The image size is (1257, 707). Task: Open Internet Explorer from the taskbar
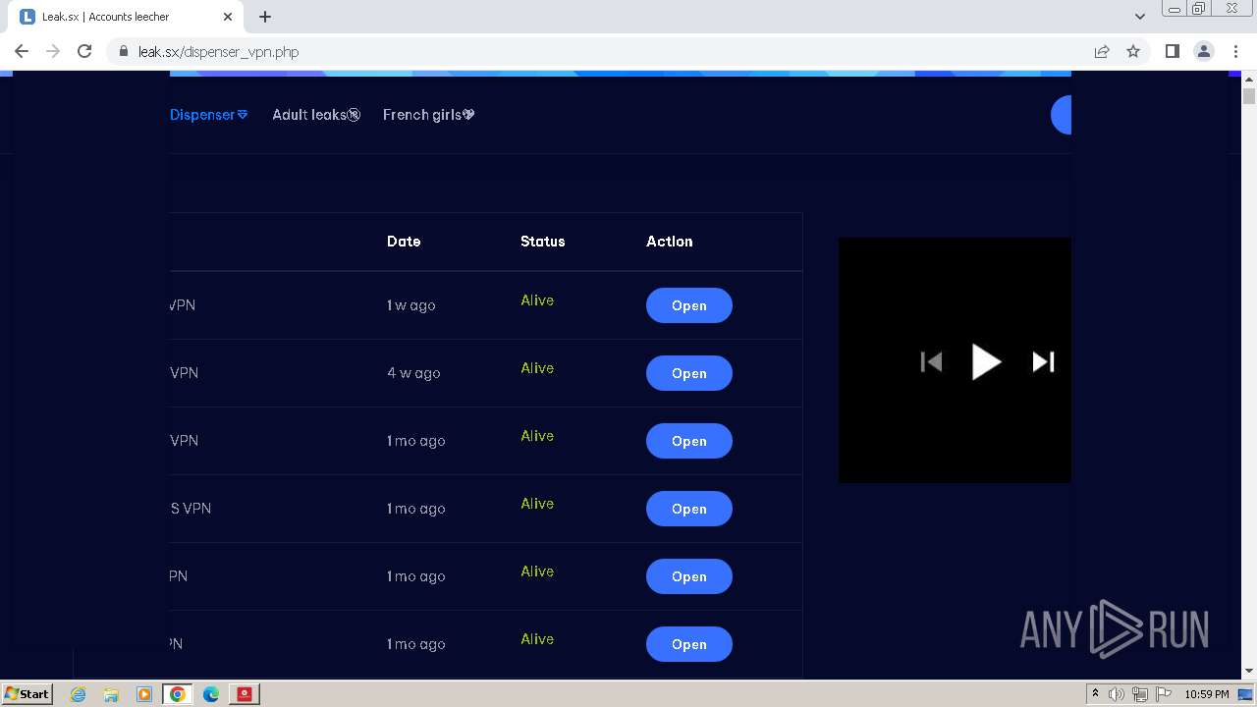tap(78, 694)
